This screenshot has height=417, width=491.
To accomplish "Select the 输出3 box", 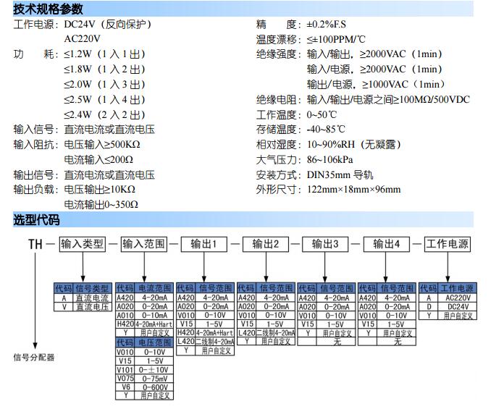I will click(325, 244).
